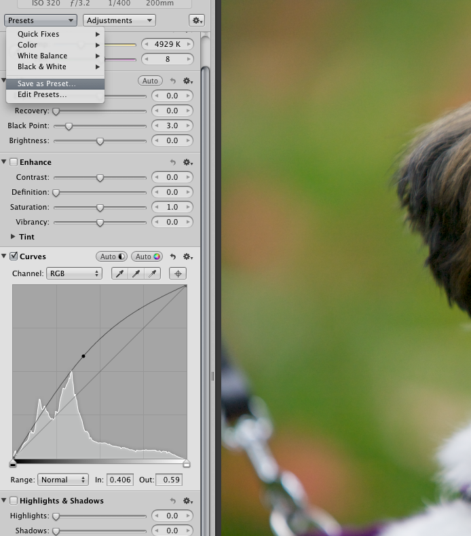The height and width of the screenshot is (536, 471).
Task: Click the Exposure Auto button
Action: [x=150, y=81]
